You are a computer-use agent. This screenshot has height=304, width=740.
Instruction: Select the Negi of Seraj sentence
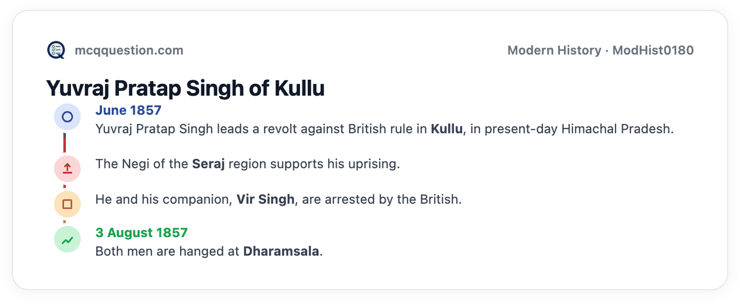coord(248,164)
